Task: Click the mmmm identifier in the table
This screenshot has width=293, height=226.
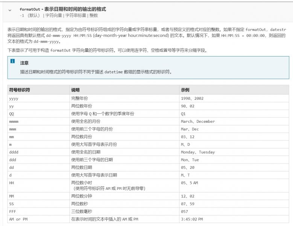Action: (14, 122)
